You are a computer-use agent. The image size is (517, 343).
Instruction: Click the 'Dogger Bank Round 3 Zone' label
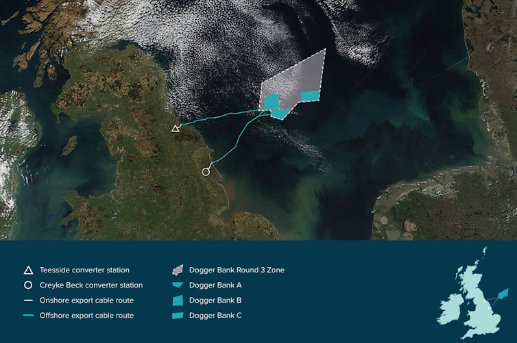236,270
